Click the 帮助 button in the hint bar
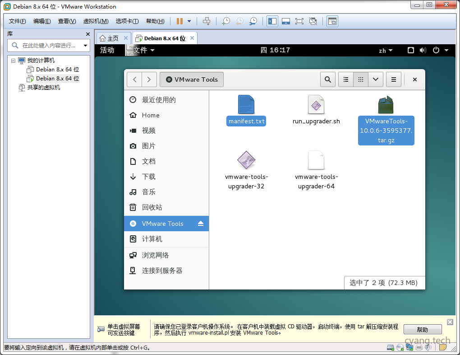The width and height of the screenshot is (460, 355). 422,330
